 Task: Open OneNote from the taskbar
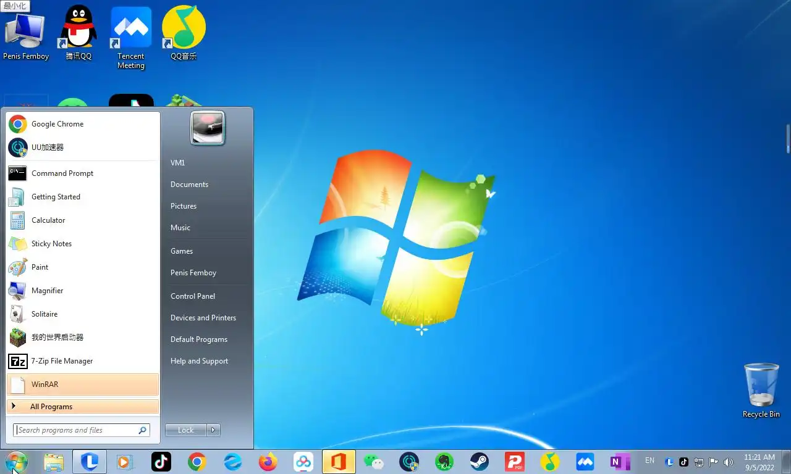click(x=620, y=462)
